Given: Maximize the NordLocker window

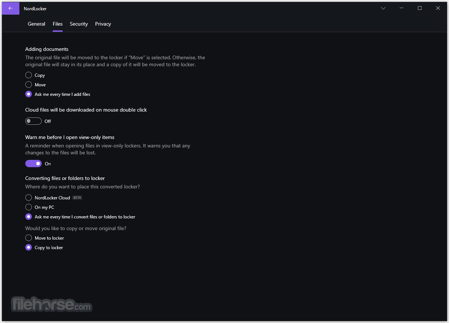Looking at the screenshot, I should point(420,8).
